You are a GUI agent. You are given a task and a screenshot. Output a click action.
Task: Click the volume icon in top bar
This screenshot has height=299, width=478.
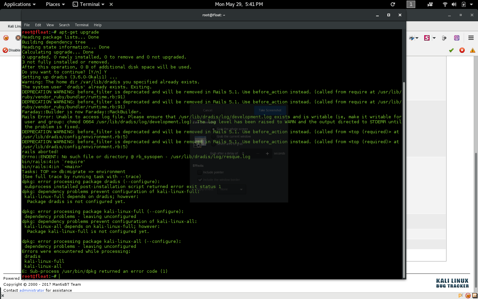click(454, 4)
